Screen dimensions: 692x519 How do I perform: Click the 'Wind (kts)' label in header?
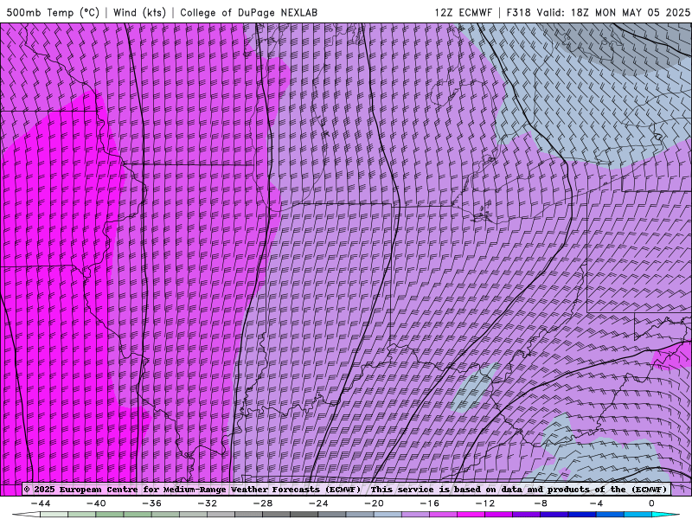click(139, 12)
